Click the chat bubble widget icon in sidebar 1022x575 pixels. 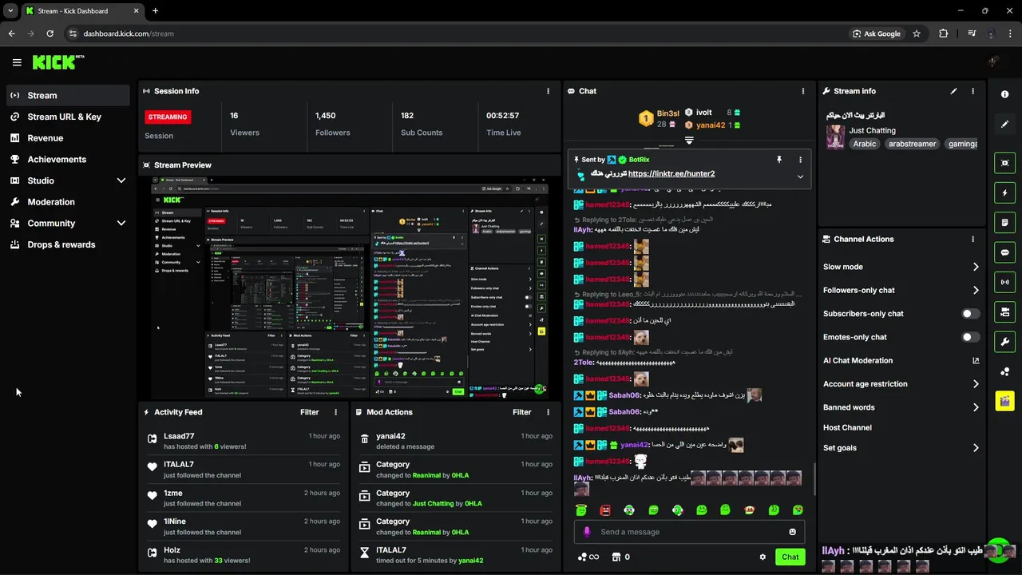tap(1004, 252)
